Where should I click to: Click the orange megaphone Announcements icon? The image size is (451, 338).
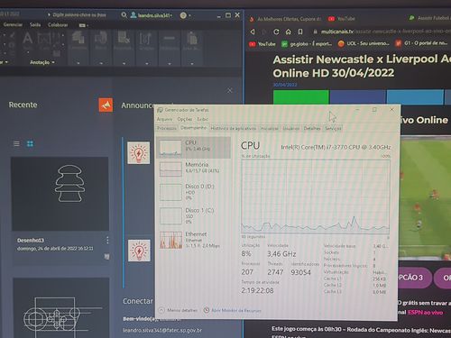click(x=106, y=105)
